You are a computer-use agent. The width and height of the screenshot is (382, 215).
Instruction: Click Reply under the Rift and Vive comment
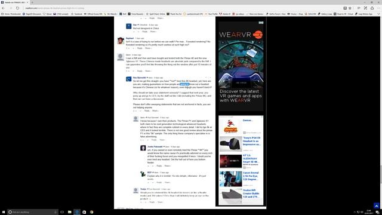point(140,71)
